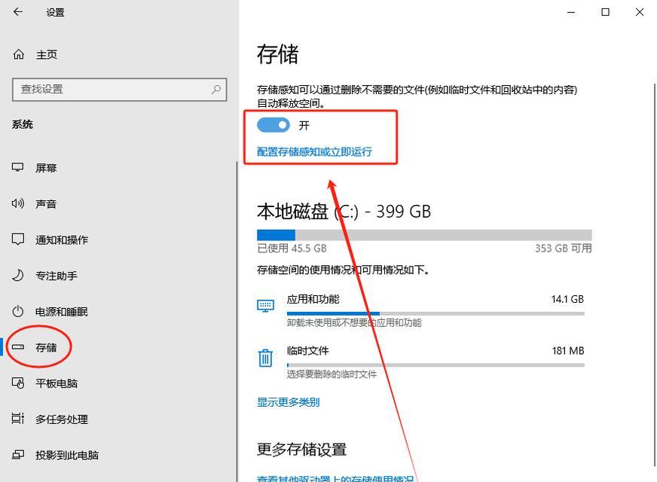
Task: Minimize the 设置 window
Action: (x=570, y=12)
